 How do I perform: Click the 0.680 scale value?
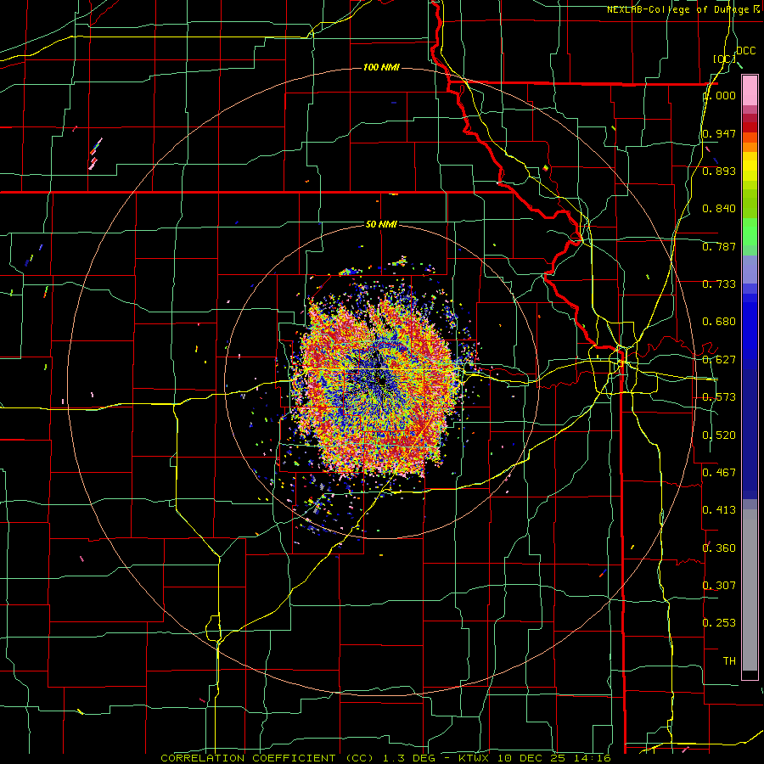pyautogui.click(x=719, y=322)
